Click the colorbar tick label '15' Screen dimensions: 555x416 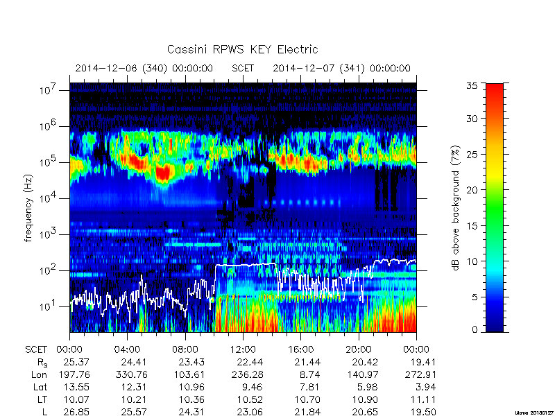472,225
